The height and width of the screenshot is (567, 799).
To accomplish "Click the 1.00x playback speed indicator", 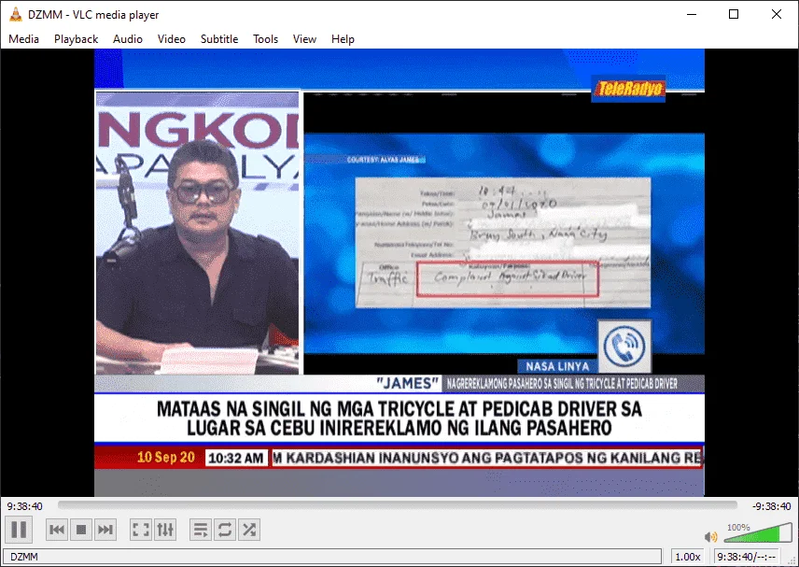I will pyautogui.click(x=687, y=557).
